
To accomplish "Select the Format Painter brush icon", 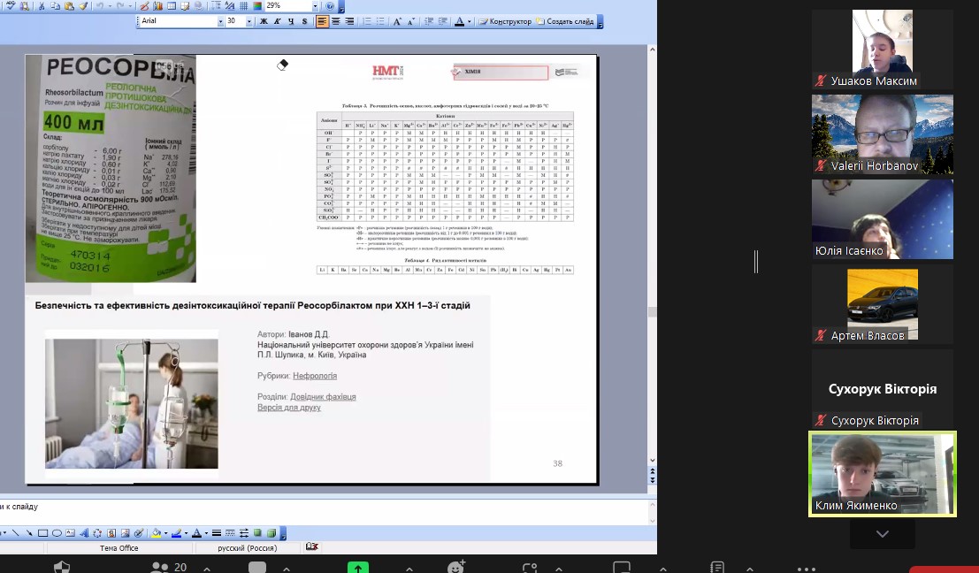I will 83,6.
